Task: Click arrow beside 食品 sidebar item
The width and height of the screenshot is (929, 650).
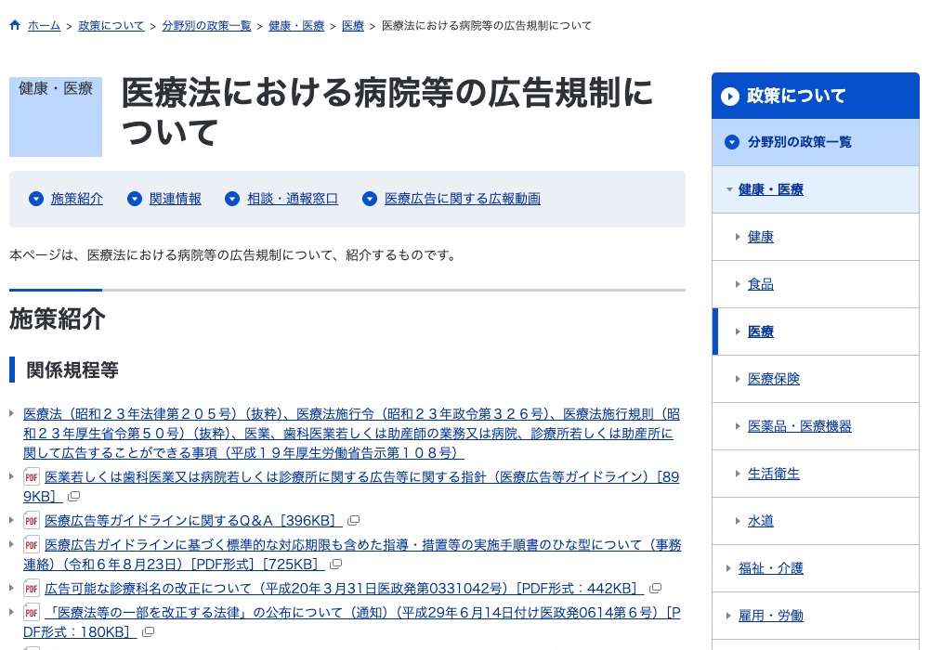Action: click(738, 284)
